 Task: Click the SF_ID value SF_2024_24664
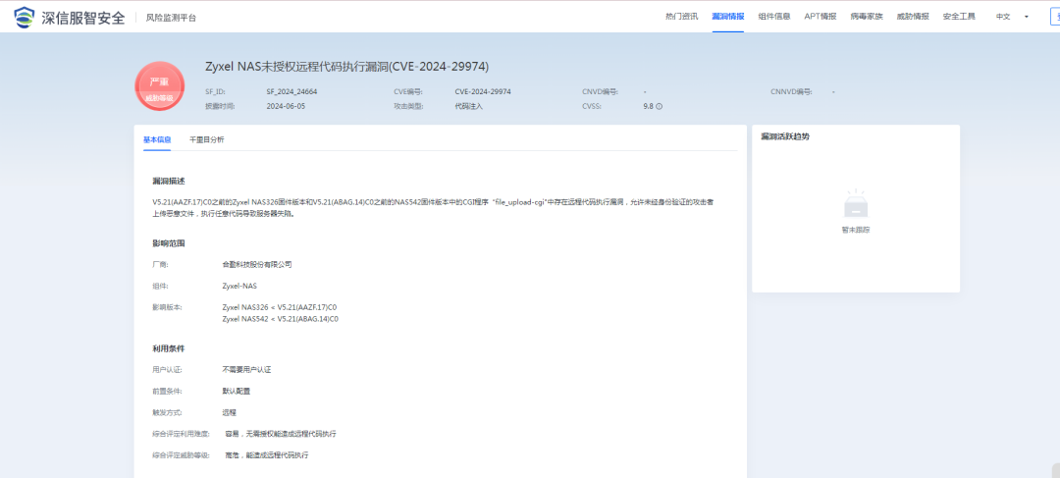292,91
